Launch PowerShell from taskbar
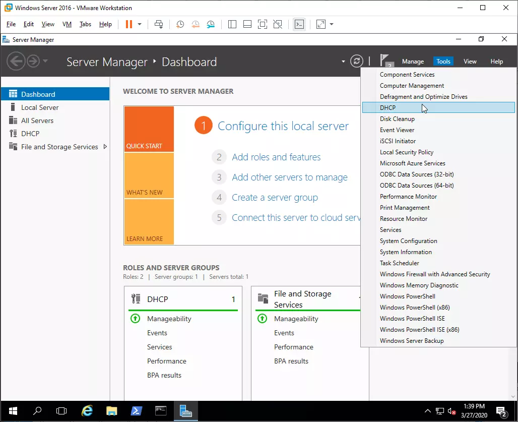Viewport: 518px width, 422px height. [x=137, y=411]
